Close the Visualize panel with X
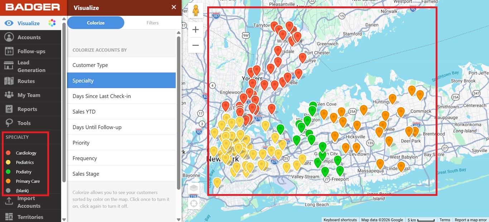The width and height of the screenshot is (489, 222). pos(174,7)
